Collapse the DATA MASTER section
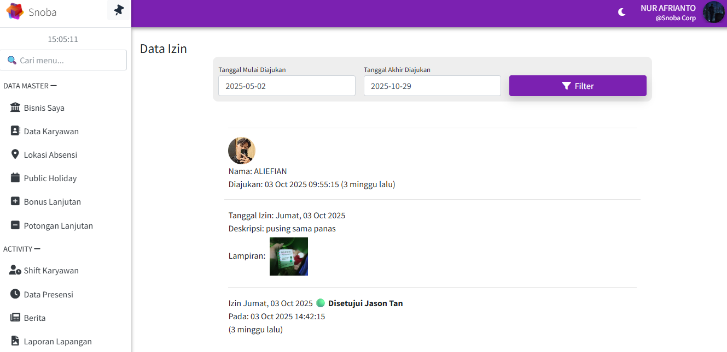The width and height of the screenshot is (727, 352). coord(54,86)
